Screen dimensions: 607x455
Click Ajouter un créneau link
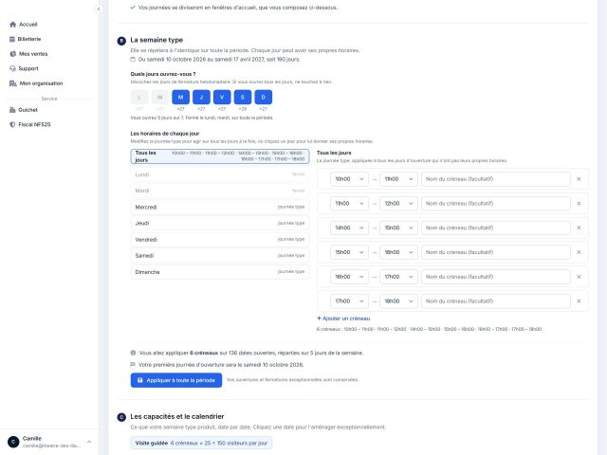(x=343, y=318)
